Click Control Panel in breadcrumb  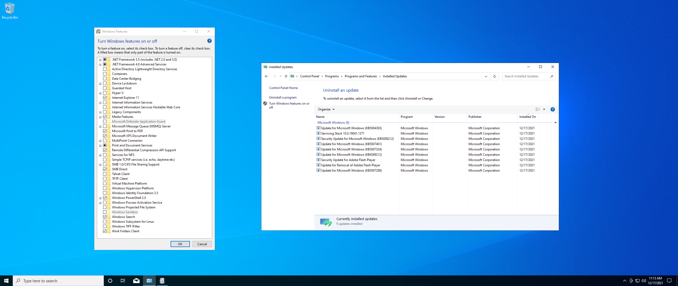click(309, 76)
